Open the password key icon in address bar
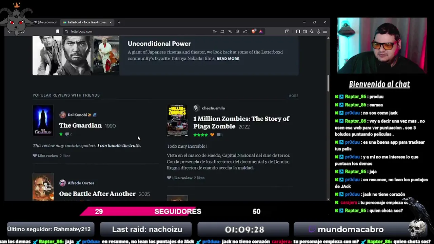Image resolution: width=434 pixels, height=244 pixels. [215, 31]
